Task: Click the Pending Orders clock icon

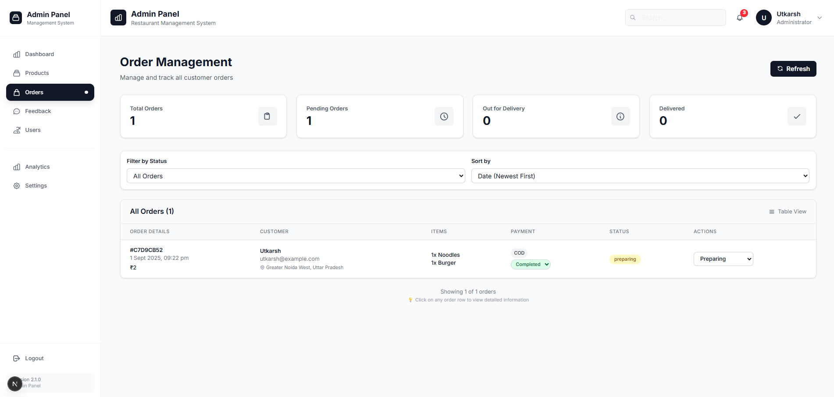Action: [x=444, y=117]
